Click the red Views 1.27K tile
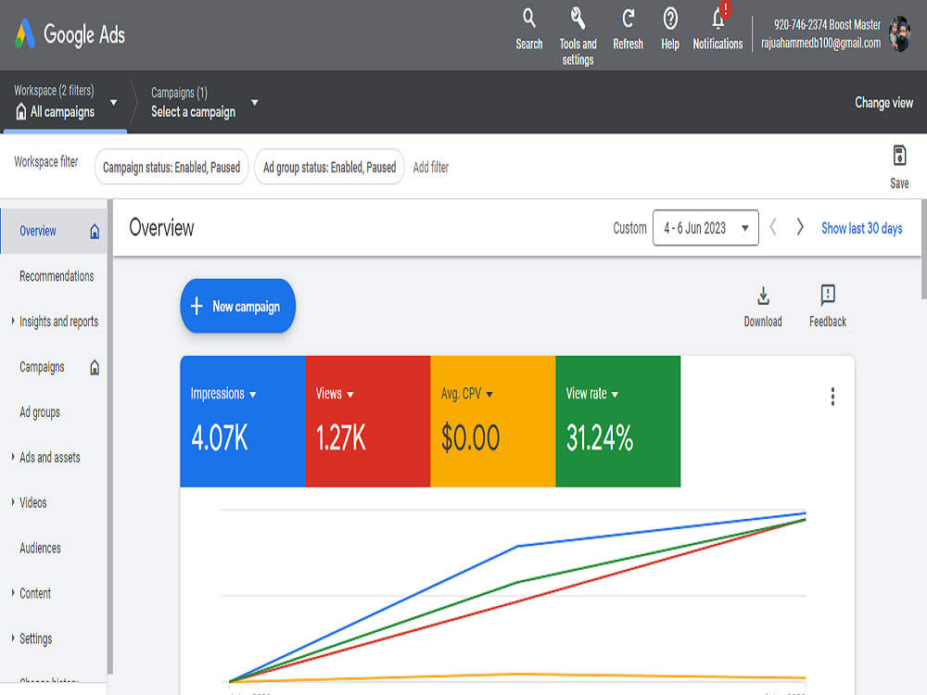Image resolution: width=927 pixels, height=695 pixels. 368,422
